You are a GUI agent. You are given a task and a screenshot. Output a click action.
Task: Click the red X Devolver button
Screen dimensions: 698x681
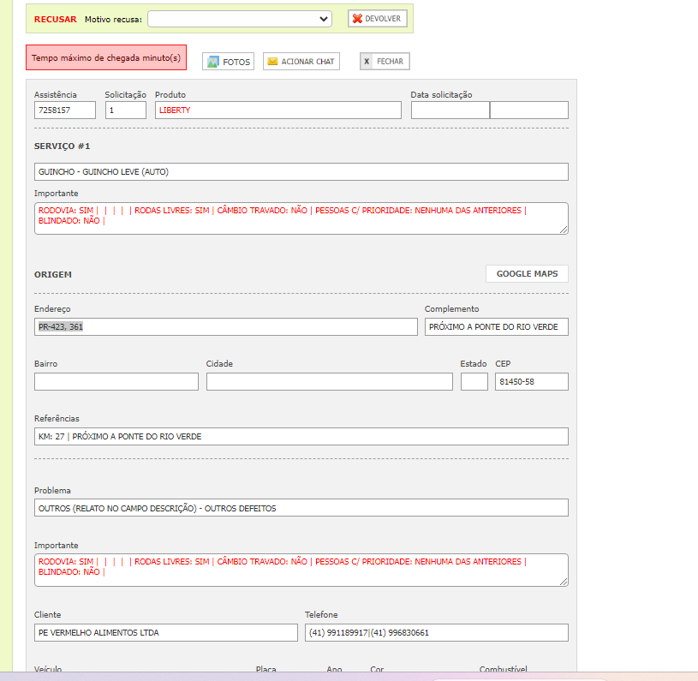click(377, 19)
